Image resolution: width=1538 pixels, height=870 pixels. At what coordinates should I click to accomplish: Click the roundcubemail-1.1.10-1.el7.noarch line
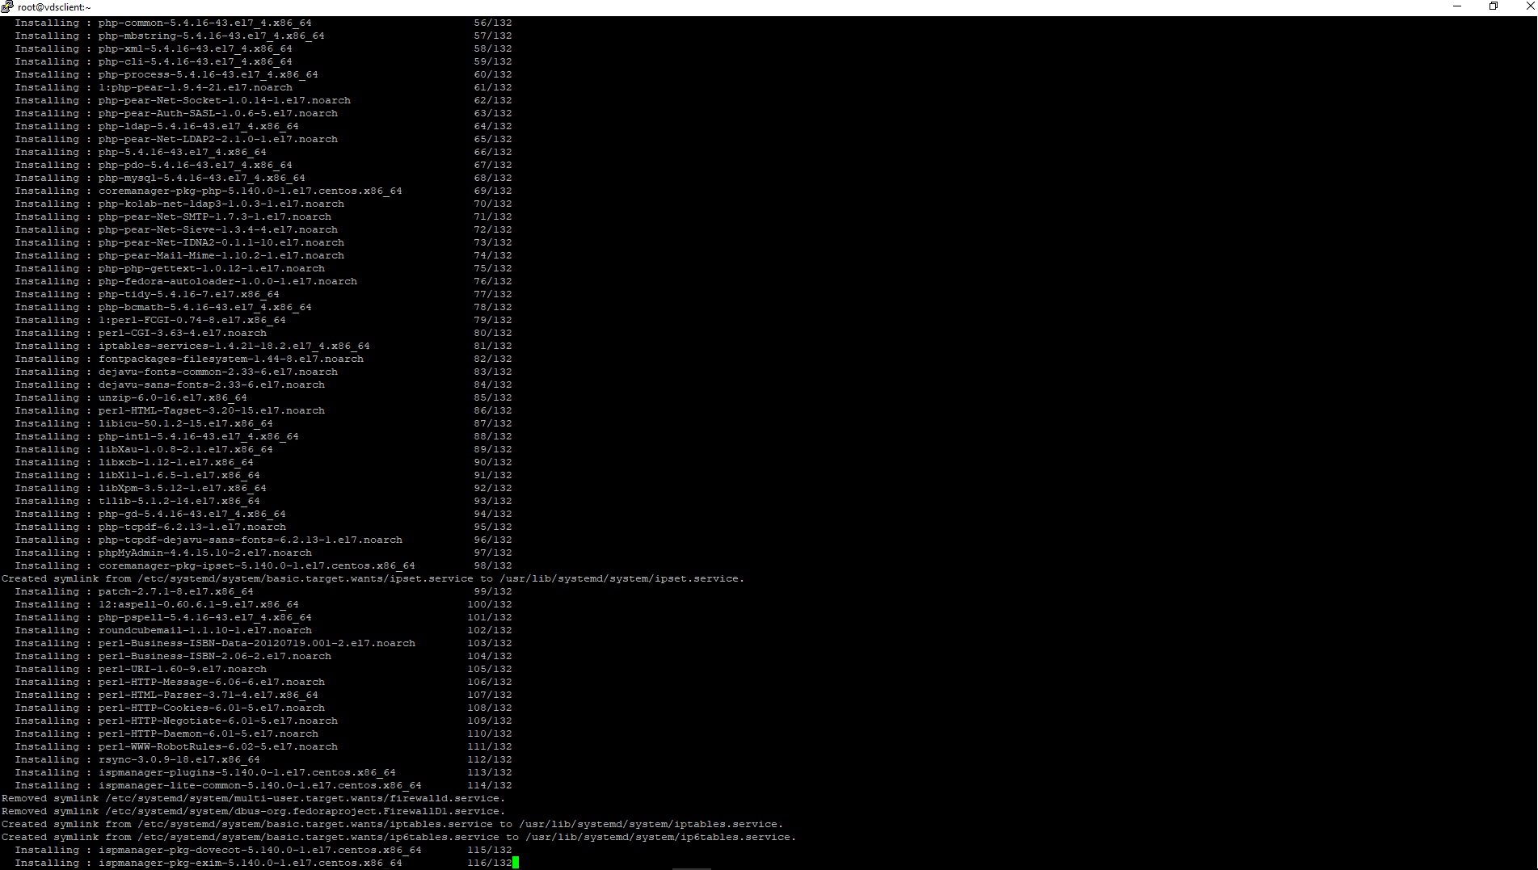click(x=263, y=630)
